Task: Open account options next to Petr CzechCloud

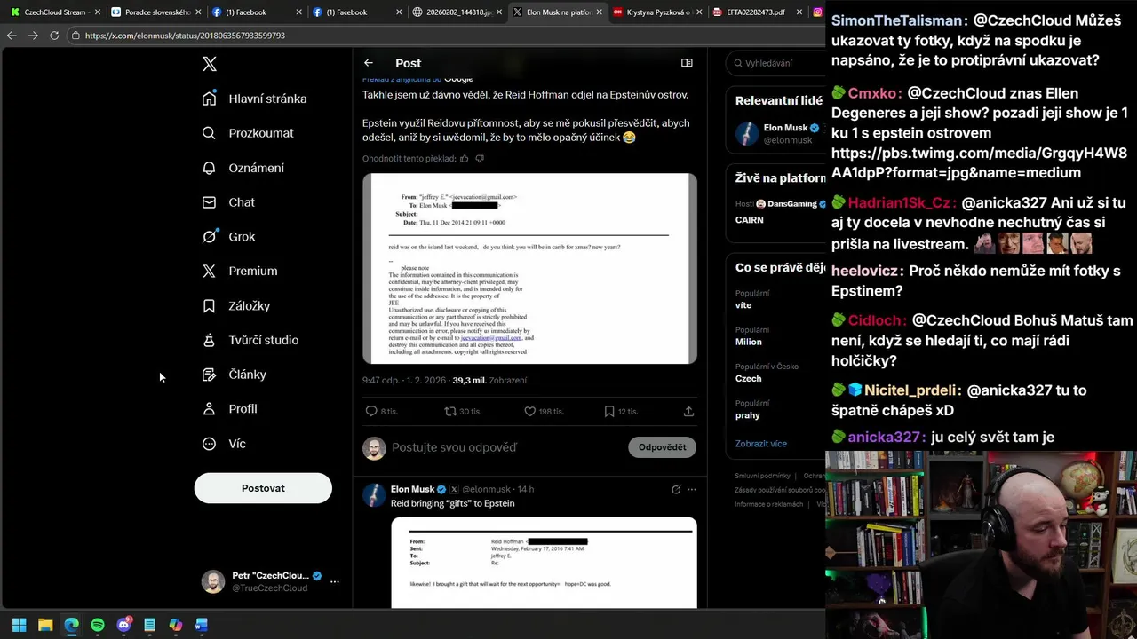Action: point(334,582)
